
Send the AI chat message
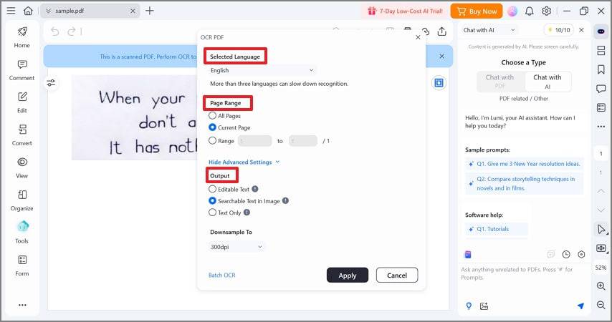580,306
